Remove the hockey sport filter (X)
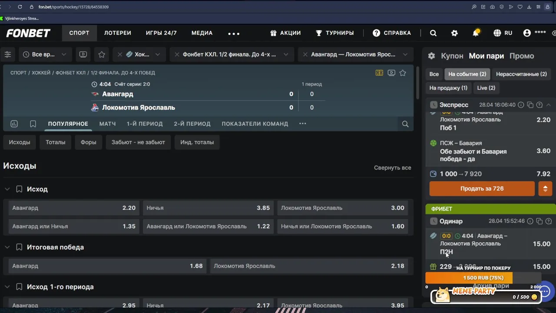Image resolution: width=556 pixels, height=313 pixels. pyautogui.click(x=120, y=54)
